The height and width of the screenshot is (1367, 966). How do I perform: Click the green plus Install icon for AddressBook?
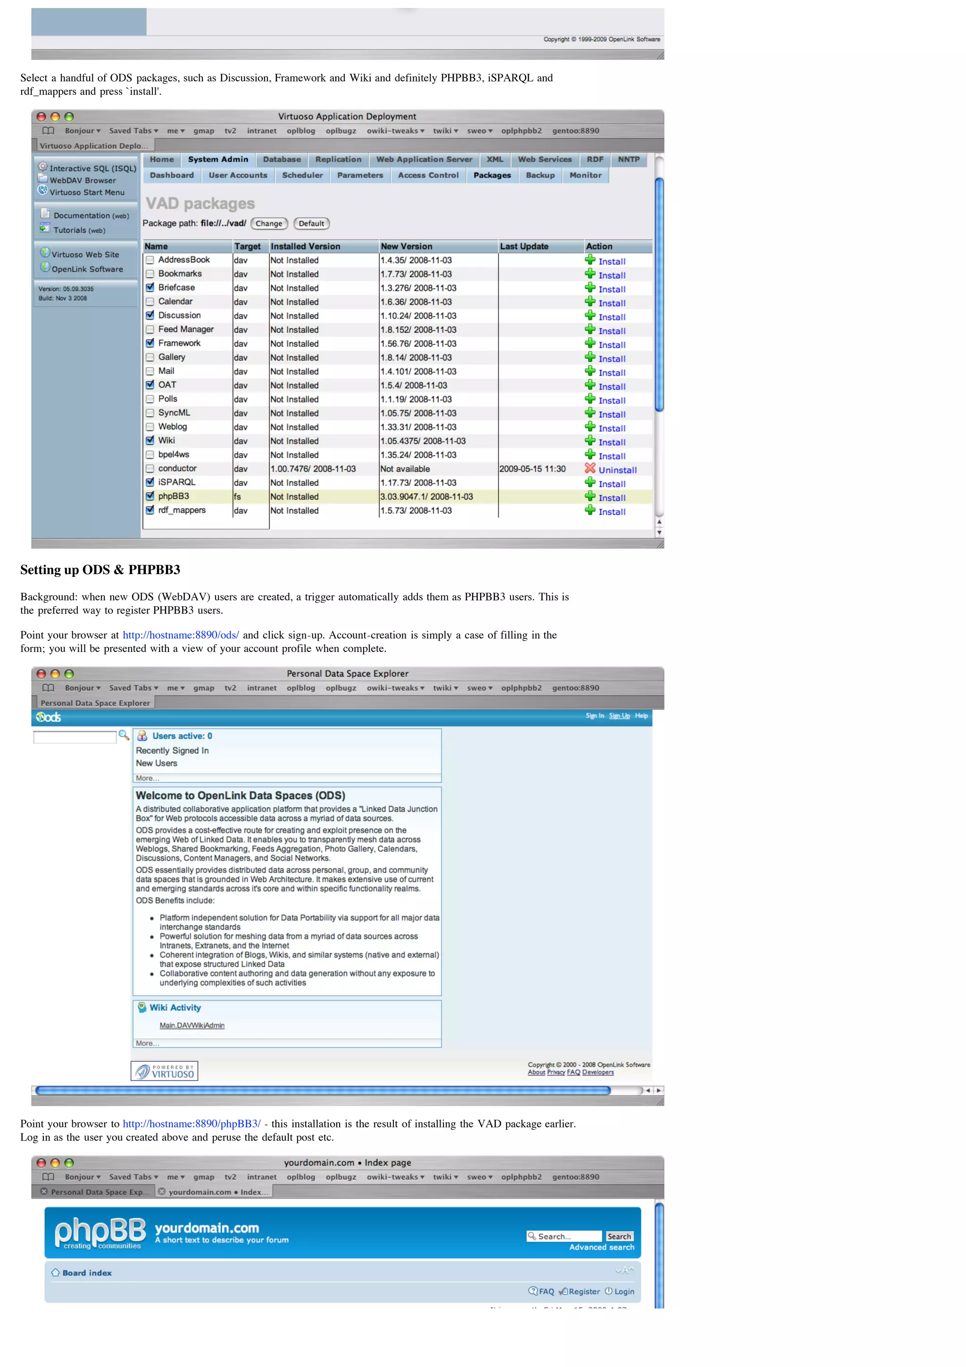point(590,259)
